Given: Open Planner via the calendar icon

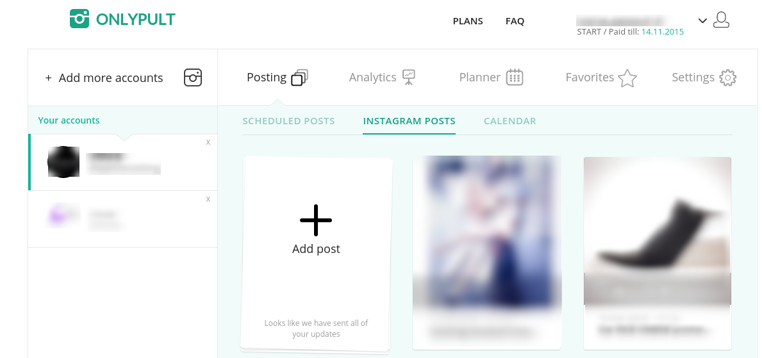Looking at the screenshot, I should point(515,77).
